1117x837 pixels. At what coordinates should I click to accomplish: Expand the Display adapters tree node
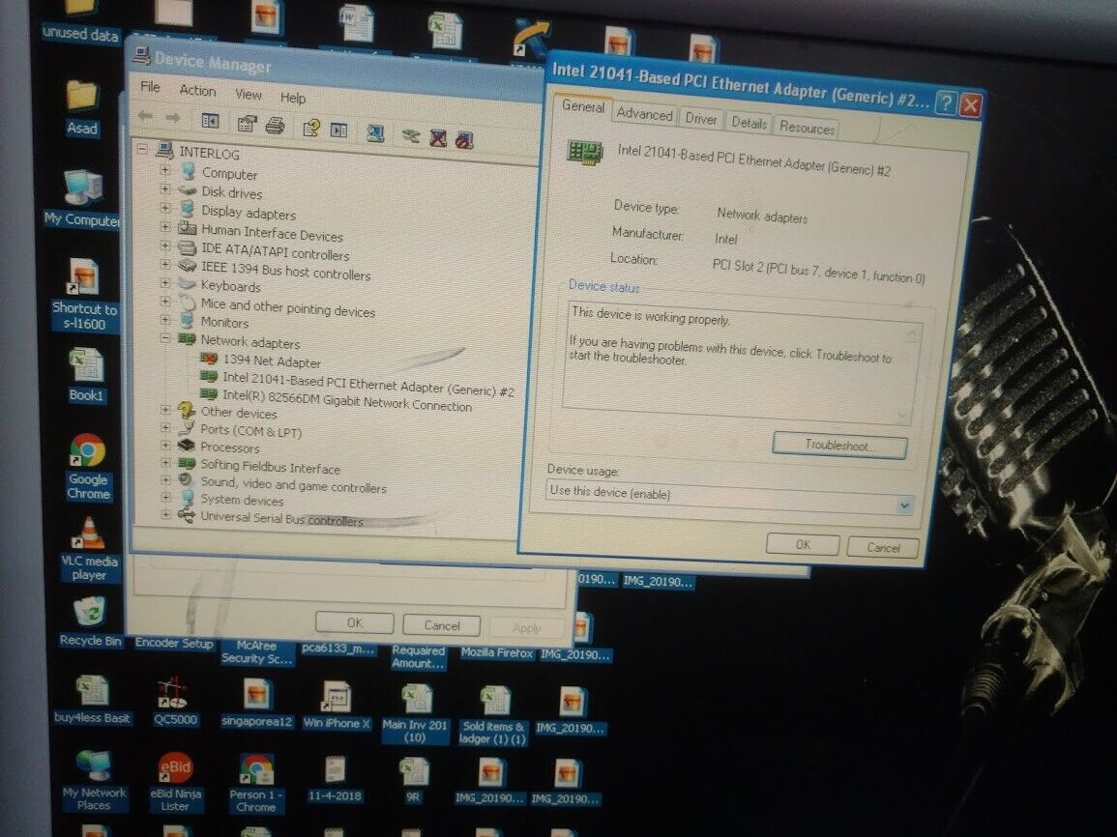(165, 210)
